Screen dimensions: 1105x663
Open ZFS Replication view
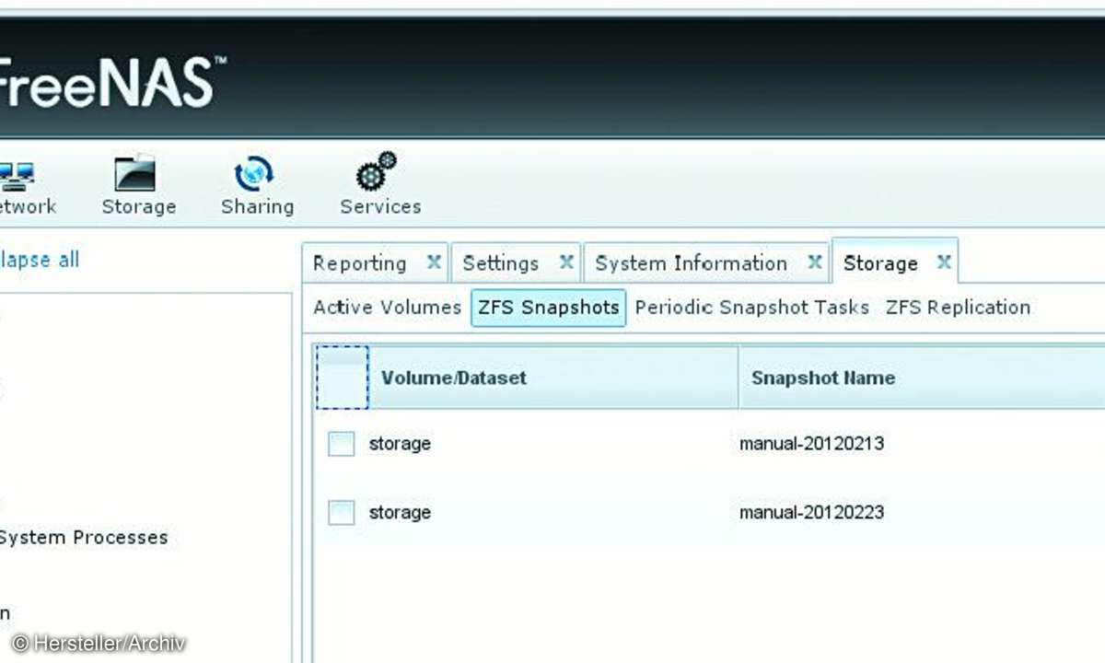coord(958,308)
